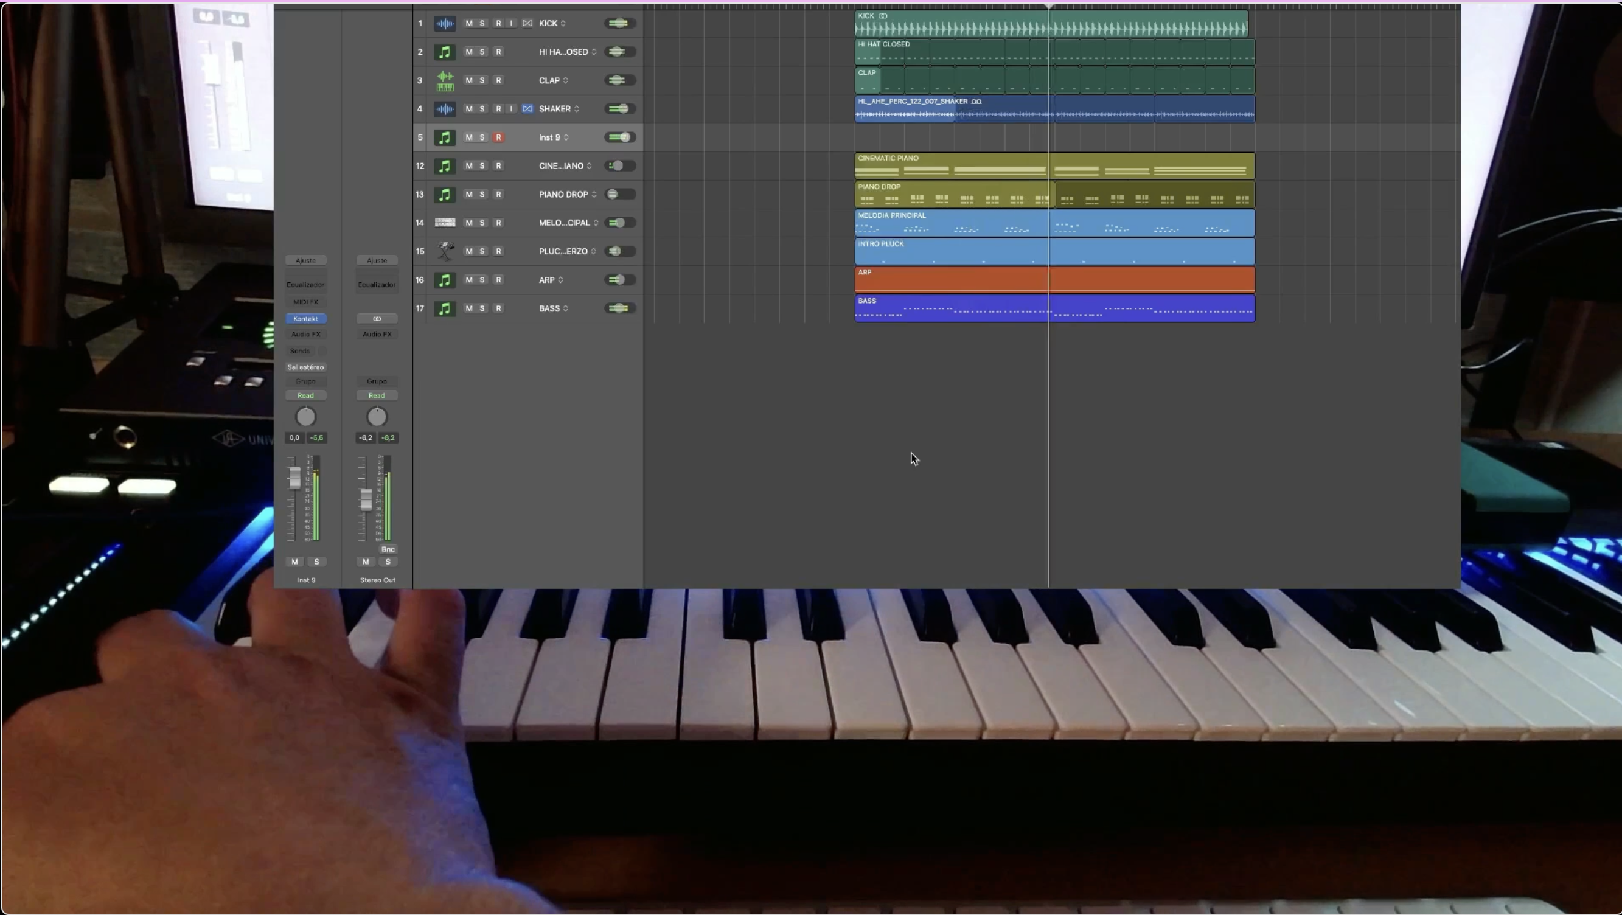Click the BASS track music note icon

coord(445,308)
